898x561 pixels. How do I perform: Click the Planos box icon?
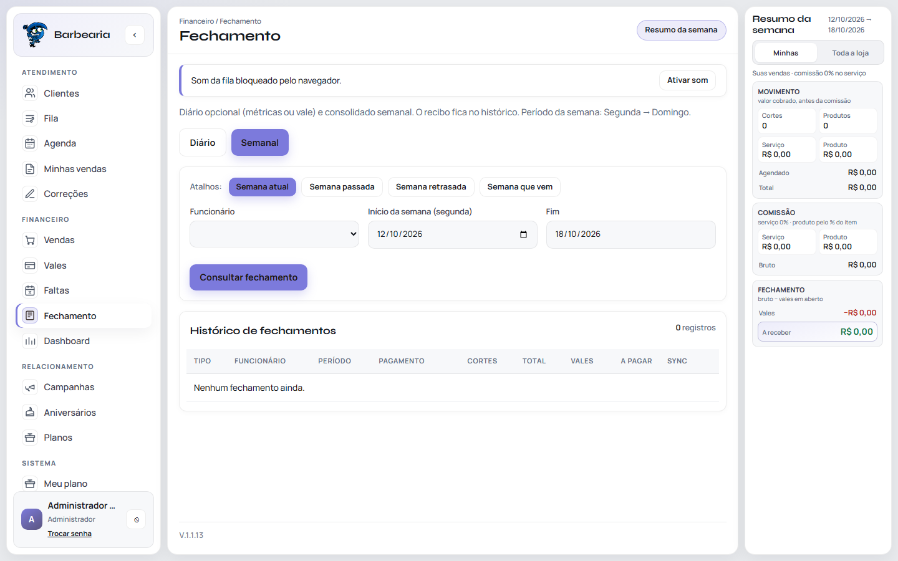pyautogui.click(x=30, y=438)
